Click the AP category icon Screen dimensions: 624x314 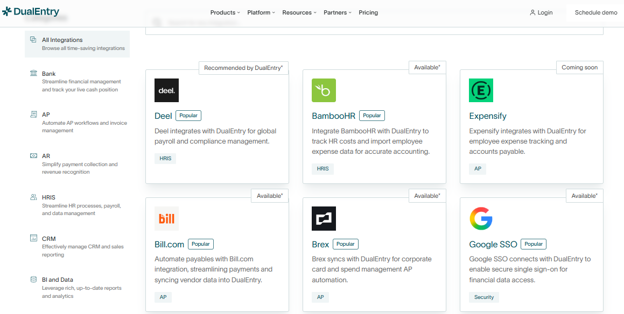click(x=33, y=114)
